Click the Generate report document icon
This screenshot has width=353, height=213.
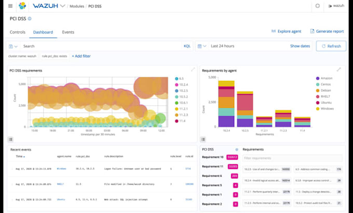pyautogui.click(x=312, y=31)
